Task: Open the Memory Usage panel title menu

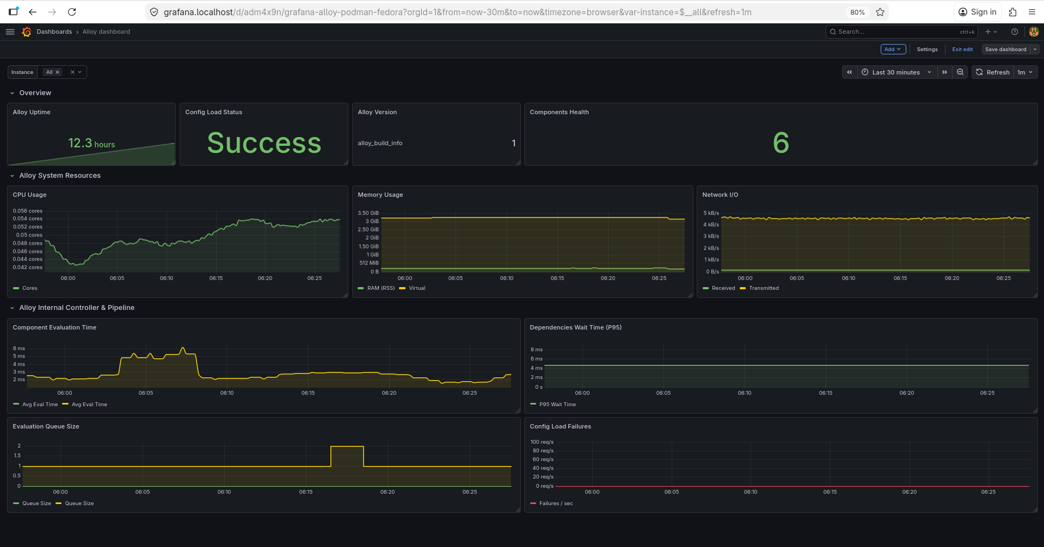Action: (380, 195)
